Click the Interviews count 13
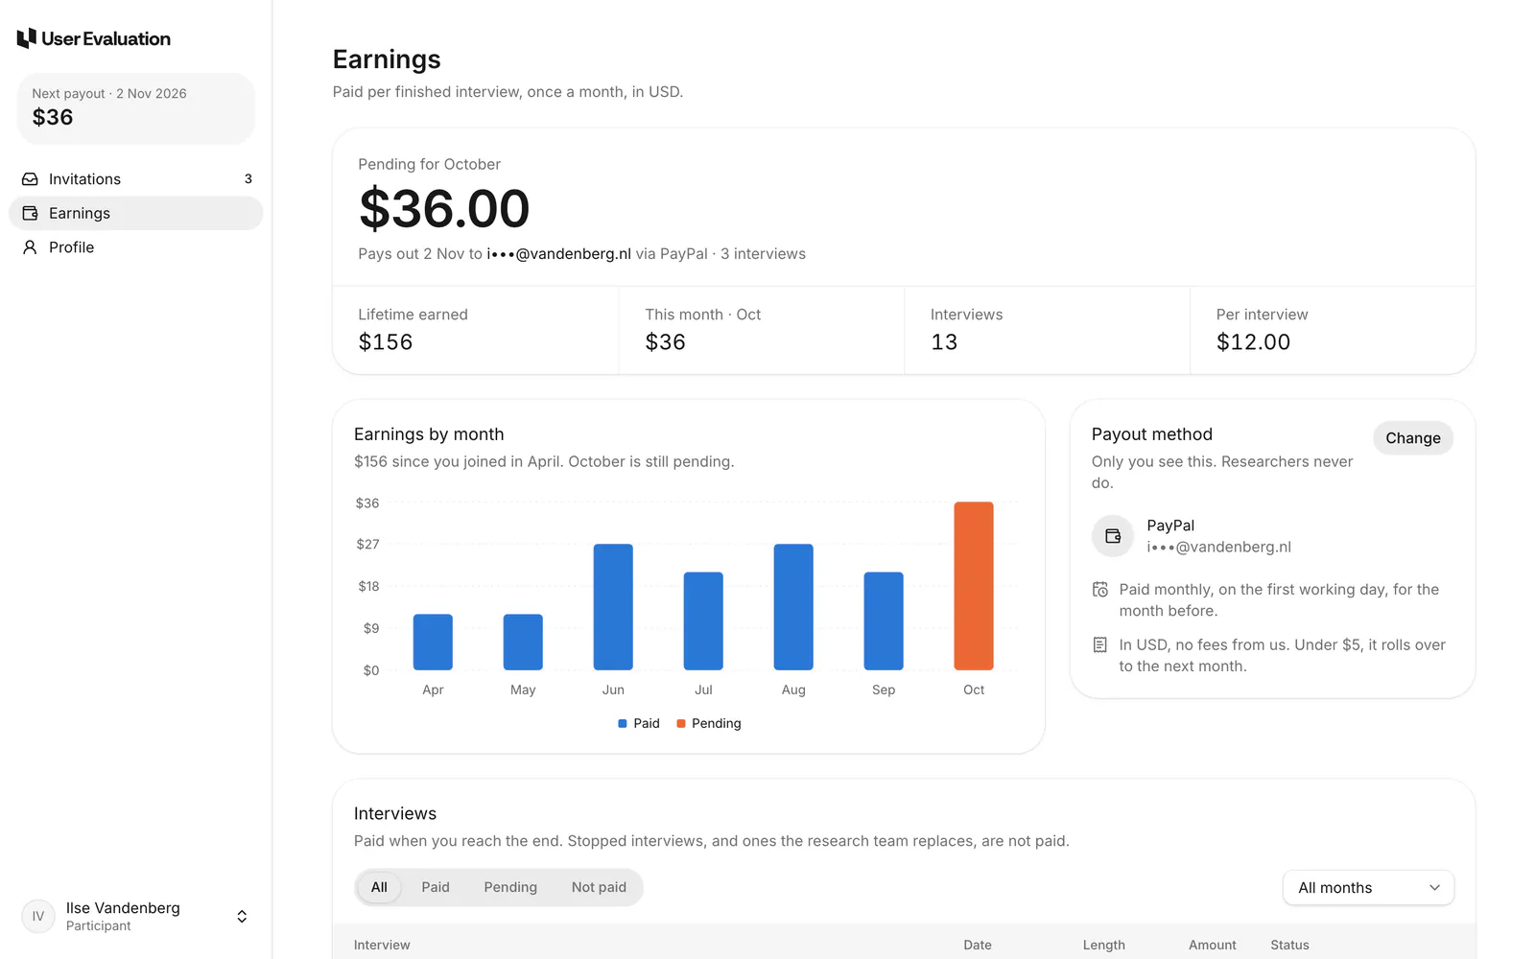 coord(944,342)
